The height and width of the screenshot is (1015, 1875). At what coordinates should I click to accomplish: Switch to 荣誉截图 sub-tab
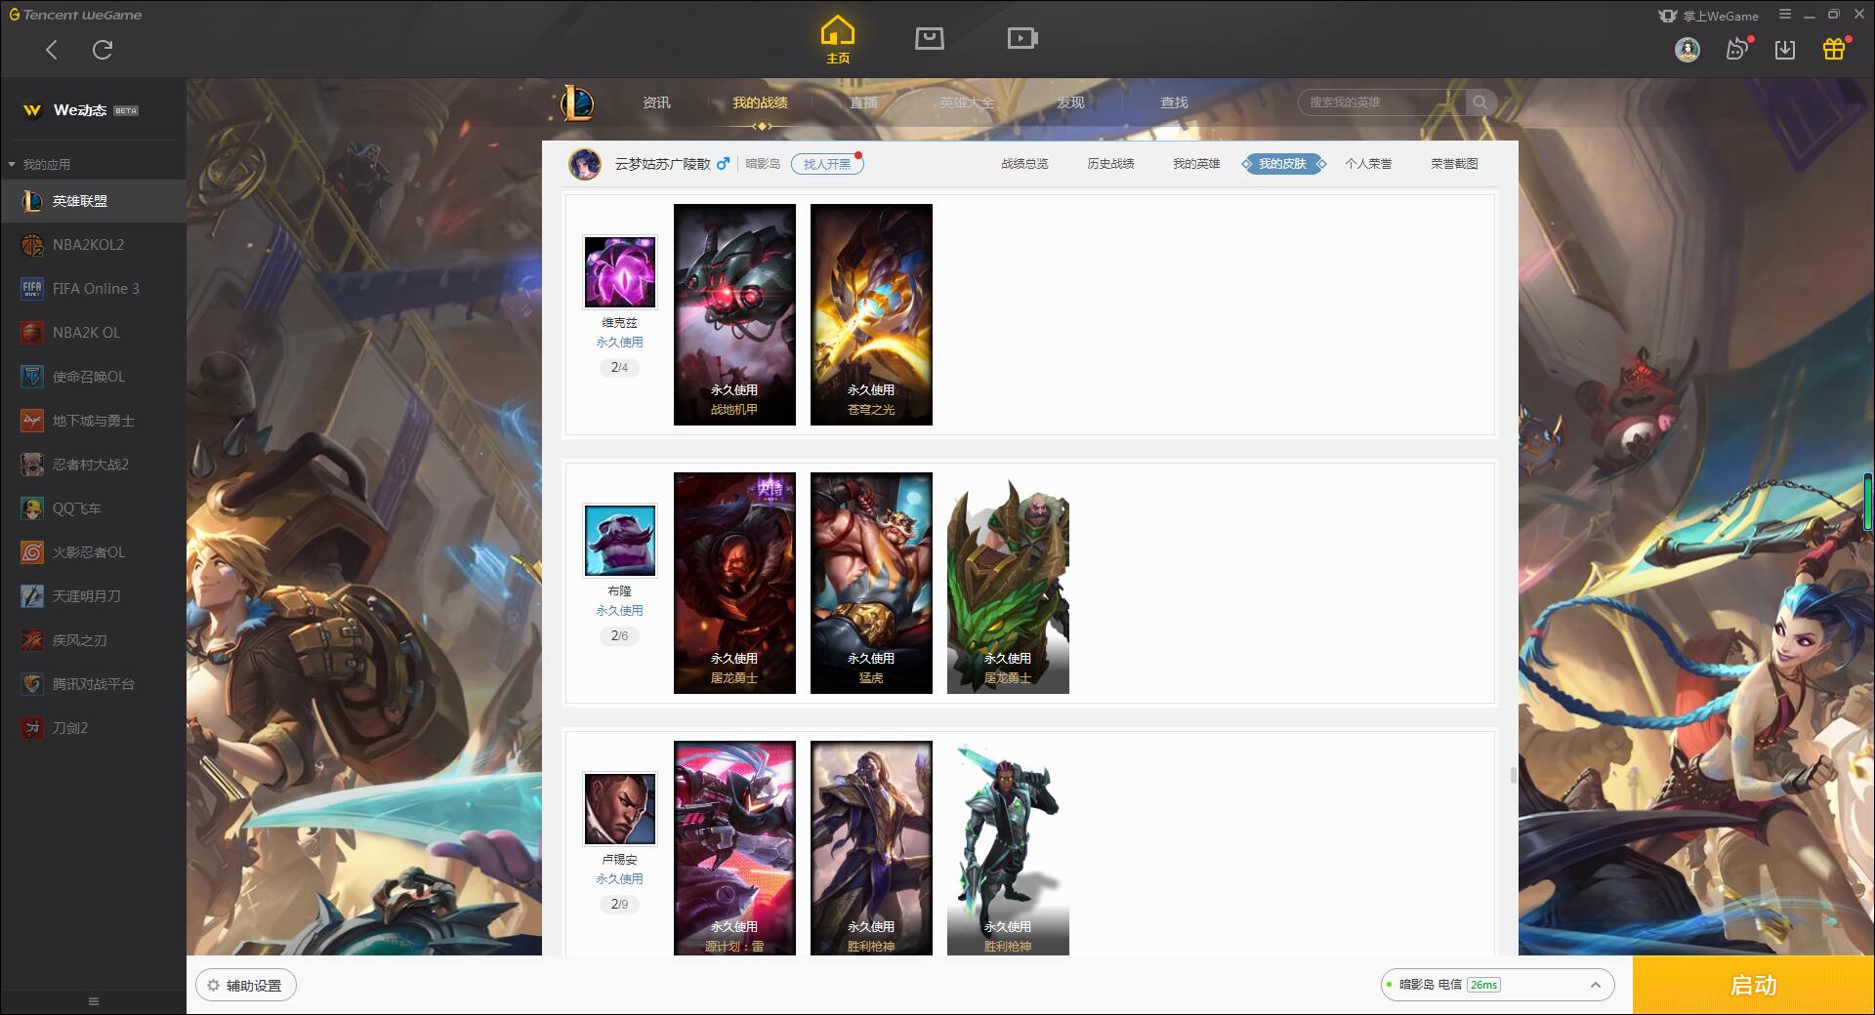[1454, 164]
